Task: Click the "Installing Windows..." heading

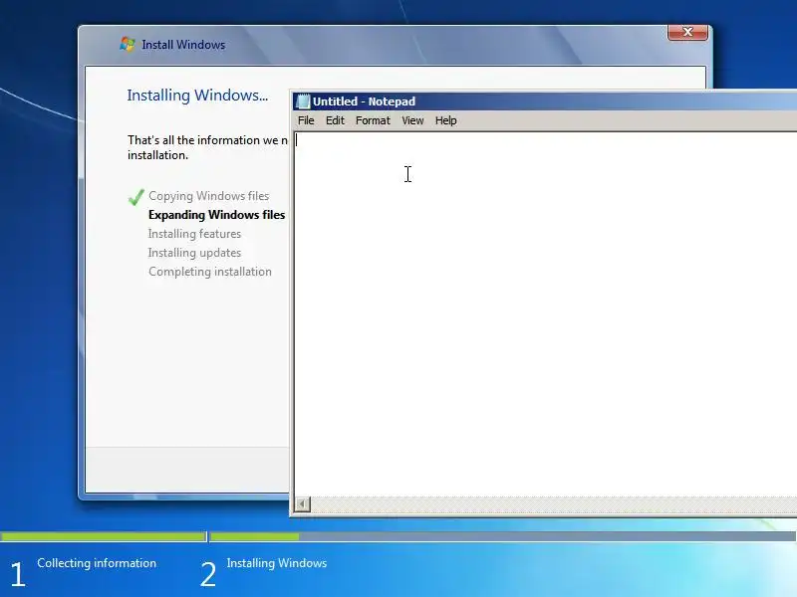Action: point(197,96)
